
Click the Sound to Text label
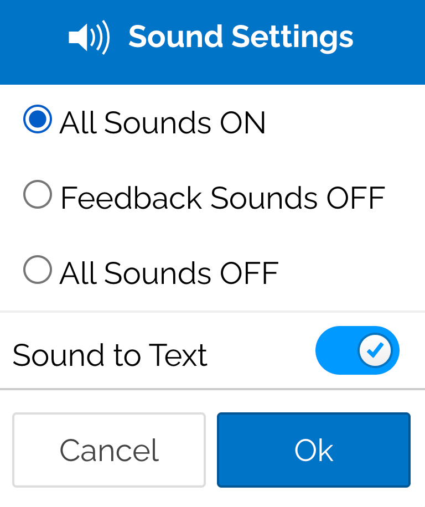pyautogui.click(x=110, y=355)
